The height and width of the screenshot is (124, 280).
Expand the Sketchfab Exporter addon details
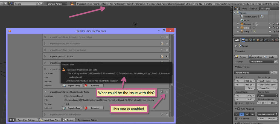tap(45, 114)
